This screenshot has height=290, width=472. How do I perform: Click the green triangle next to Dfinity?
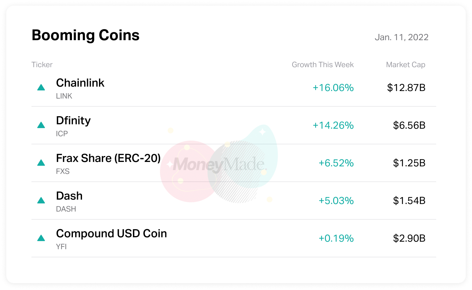tap(41, 125)
